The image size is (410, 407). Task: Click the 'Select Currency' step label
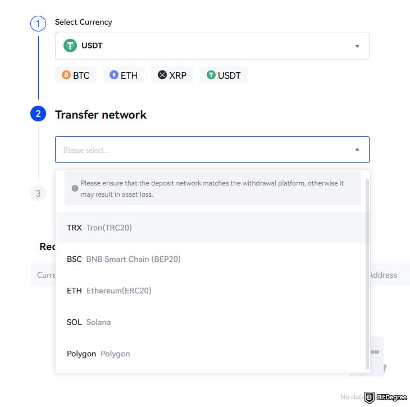pyautogui.click(x=84, y=22)
